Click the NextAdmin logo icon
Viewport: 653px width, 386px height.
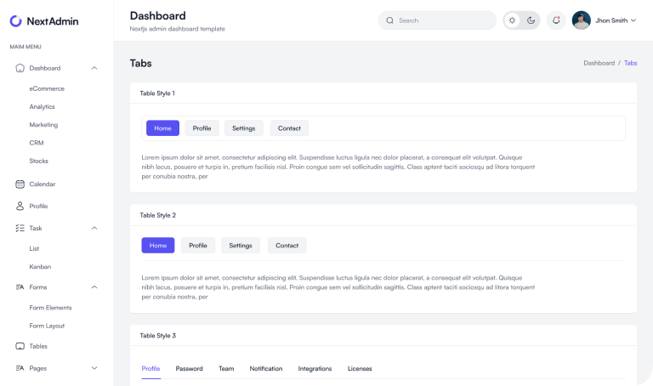point(16,20)
